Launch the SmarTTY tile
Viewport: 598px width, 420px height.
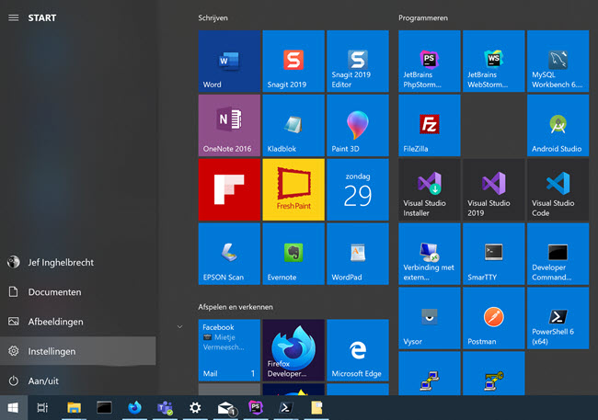point(493,254)
